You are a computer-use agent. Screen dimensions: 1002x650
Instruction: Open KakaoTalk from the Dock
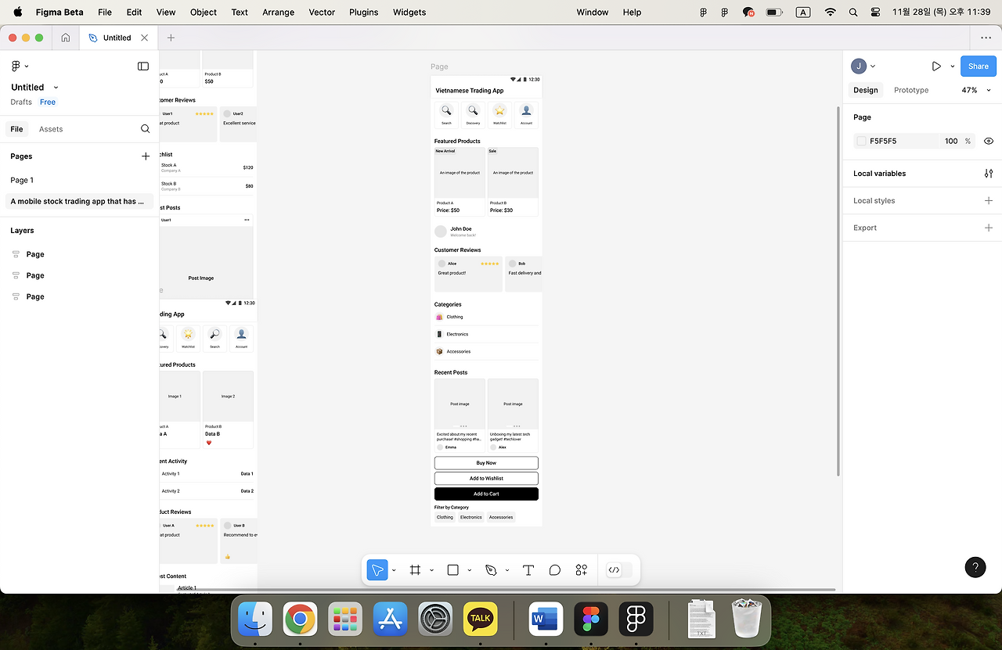tap(481, 619)
